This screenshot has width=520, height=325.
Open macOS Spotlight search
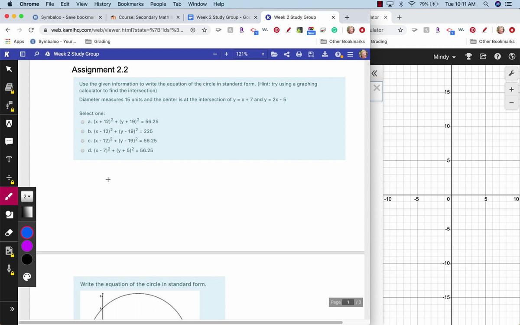point(486,4)
